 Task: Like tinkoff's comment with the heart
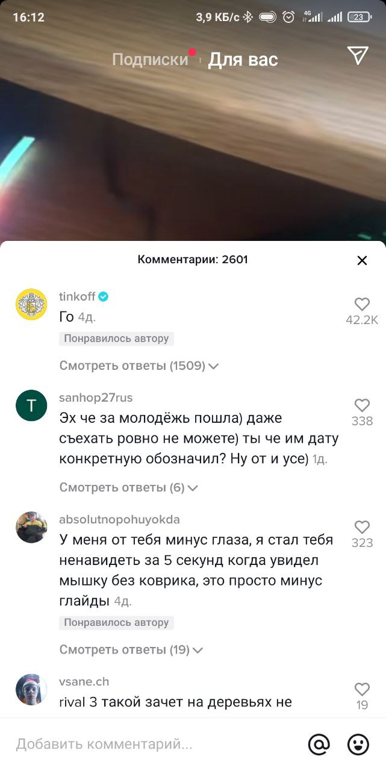click(x=362, y=304)
